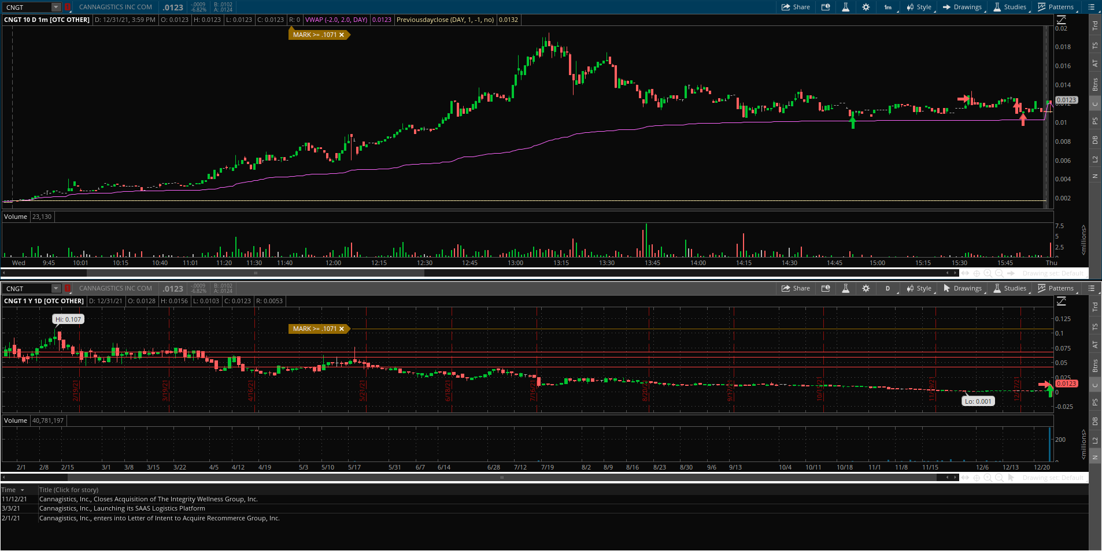Open the SAAS Logistics Platform news headline
1102x551 pixels.
pos(122,508)
